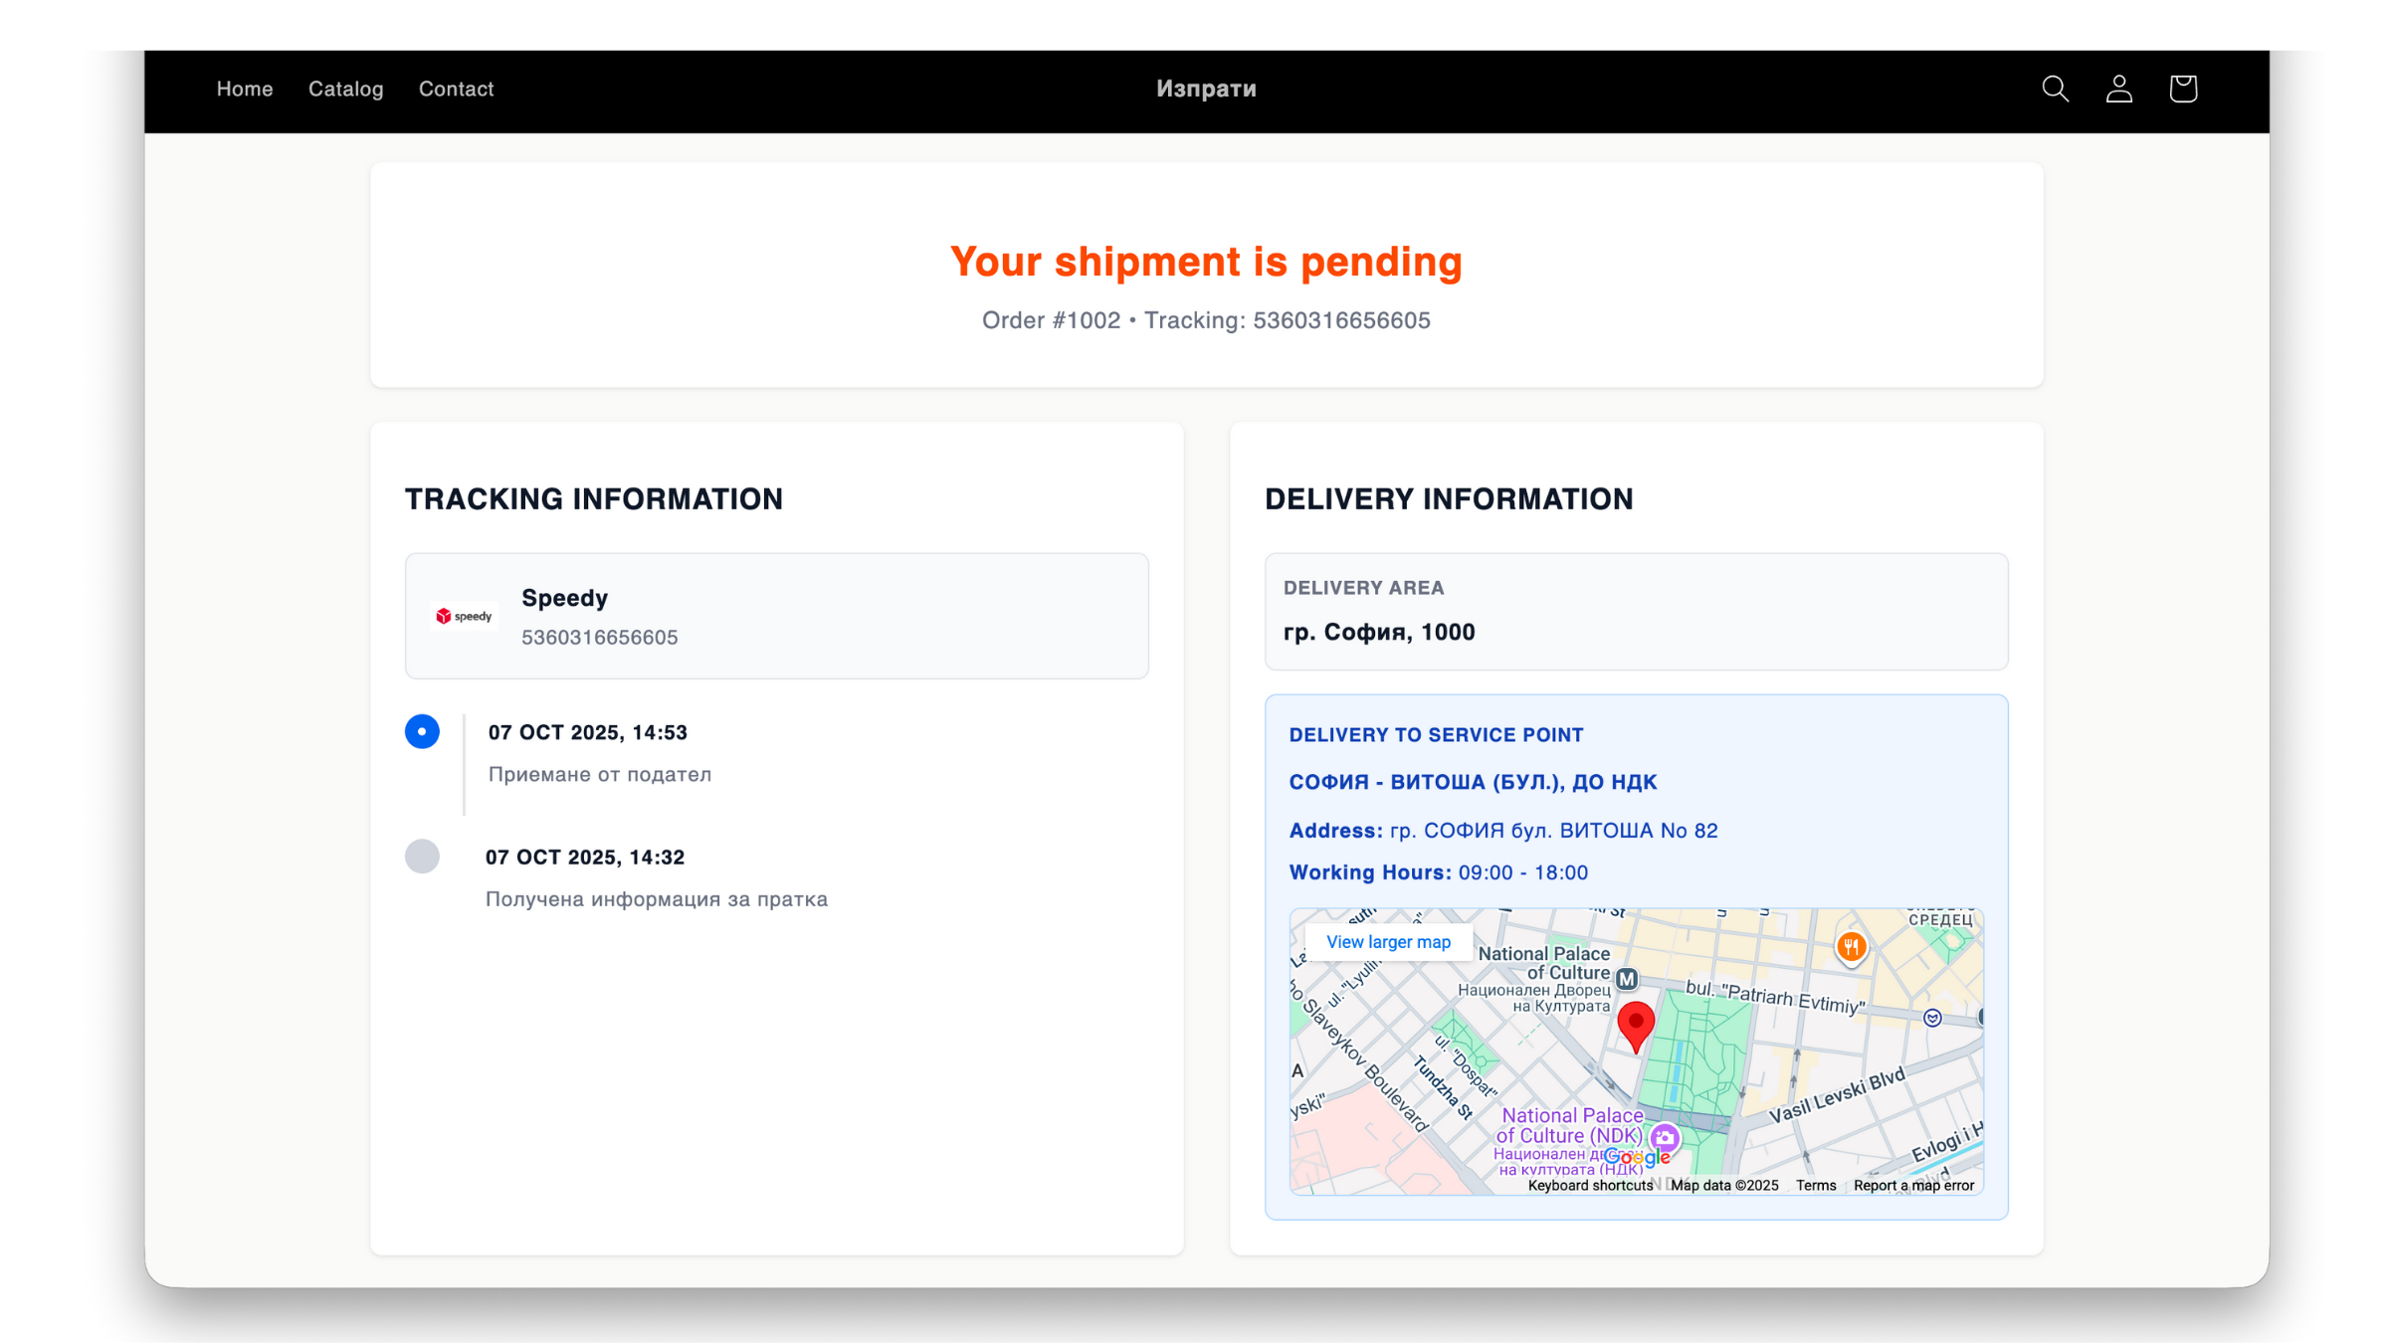Click the Speedy tracking number 5360316656605
Viewport: 2388px width, 1343px height.
599,638
